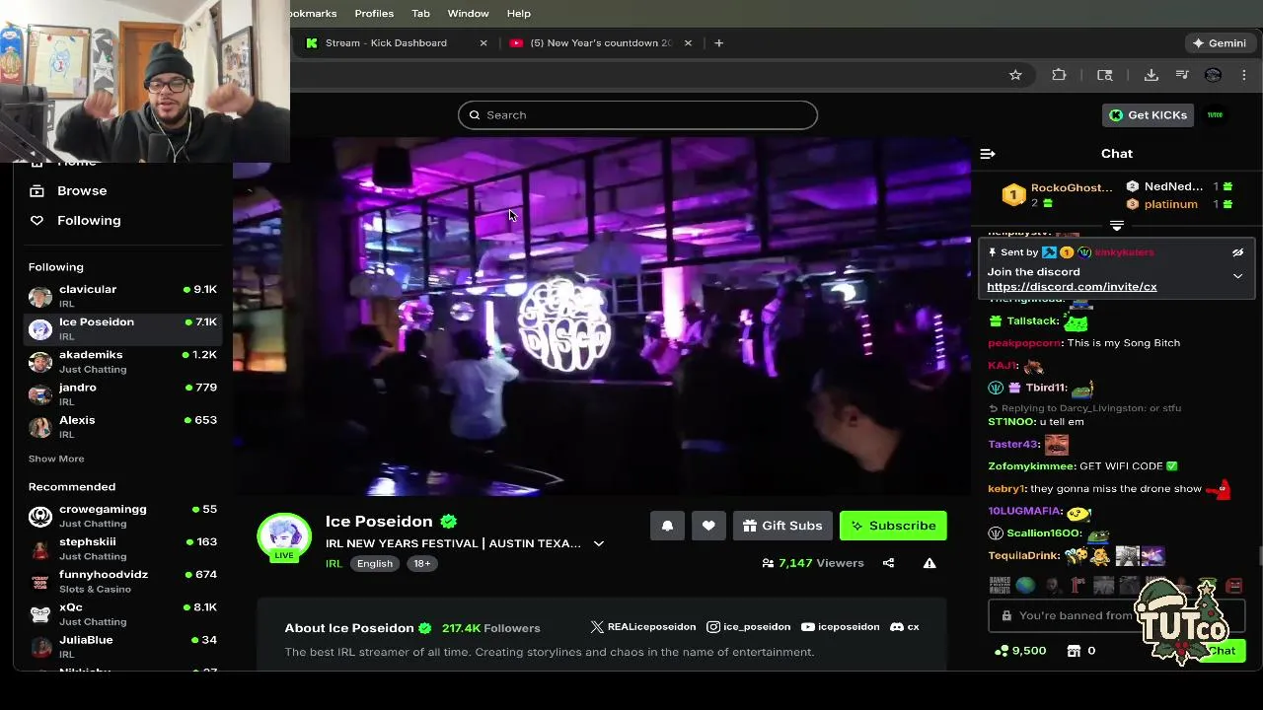The width and height of the screenshot is (1263, 710).
Task: Open xQc recommended channel
Action: click(x=123, y=613)
